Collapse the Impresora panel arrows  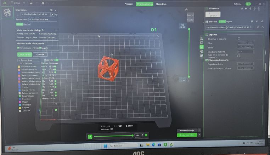56,10
